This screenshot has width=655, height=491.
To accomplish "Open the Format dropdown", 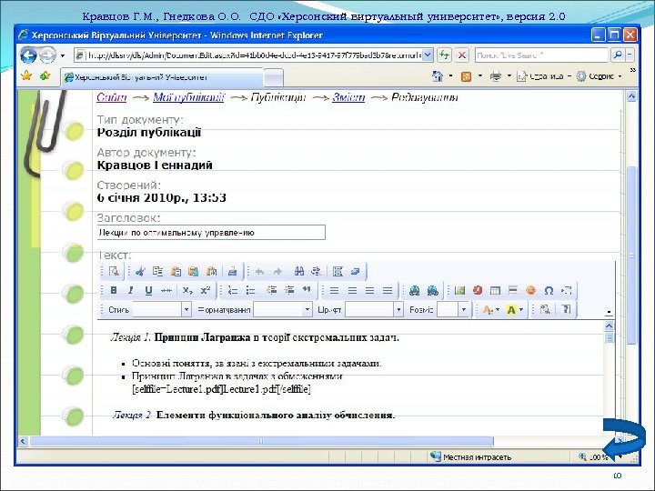I will coord(307,310).
